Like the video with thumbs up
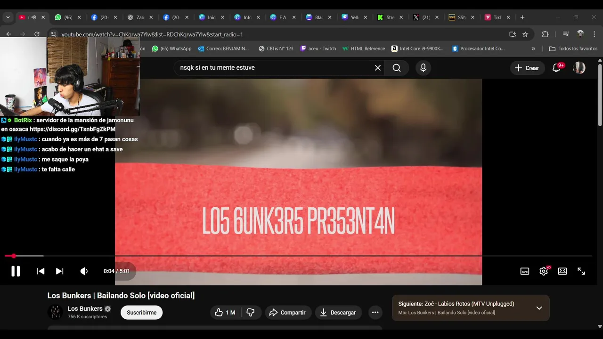Screen dimensions: 603x339 click(x=225, y=313)
